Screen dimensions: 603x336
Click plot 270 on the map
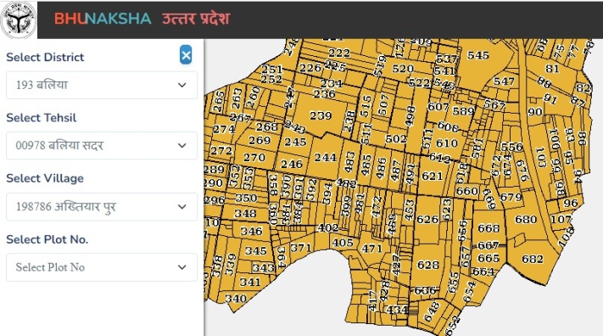click(x=254, y=158)
